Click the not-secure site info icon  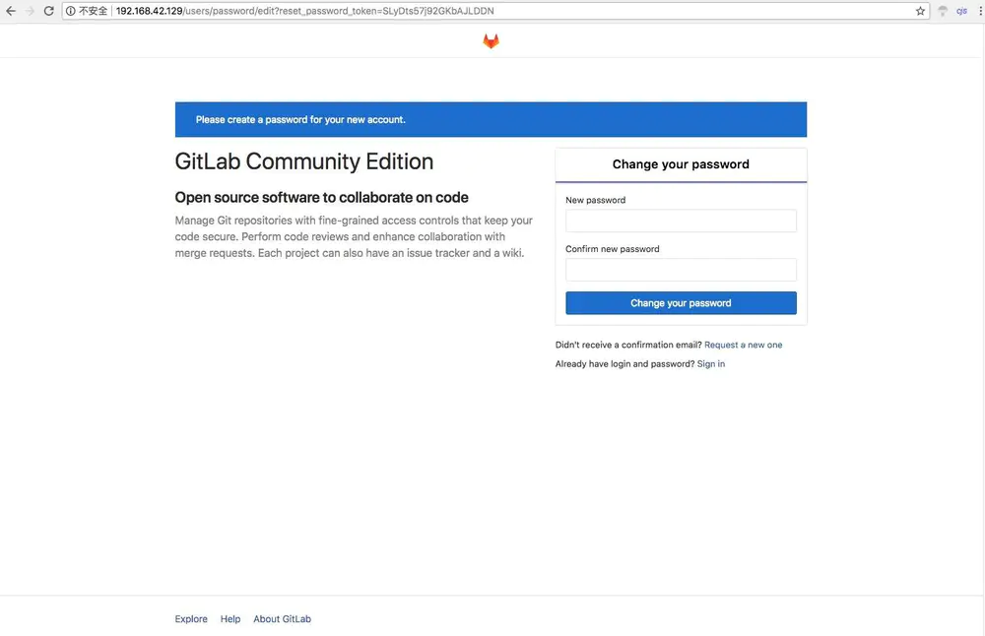70,11
